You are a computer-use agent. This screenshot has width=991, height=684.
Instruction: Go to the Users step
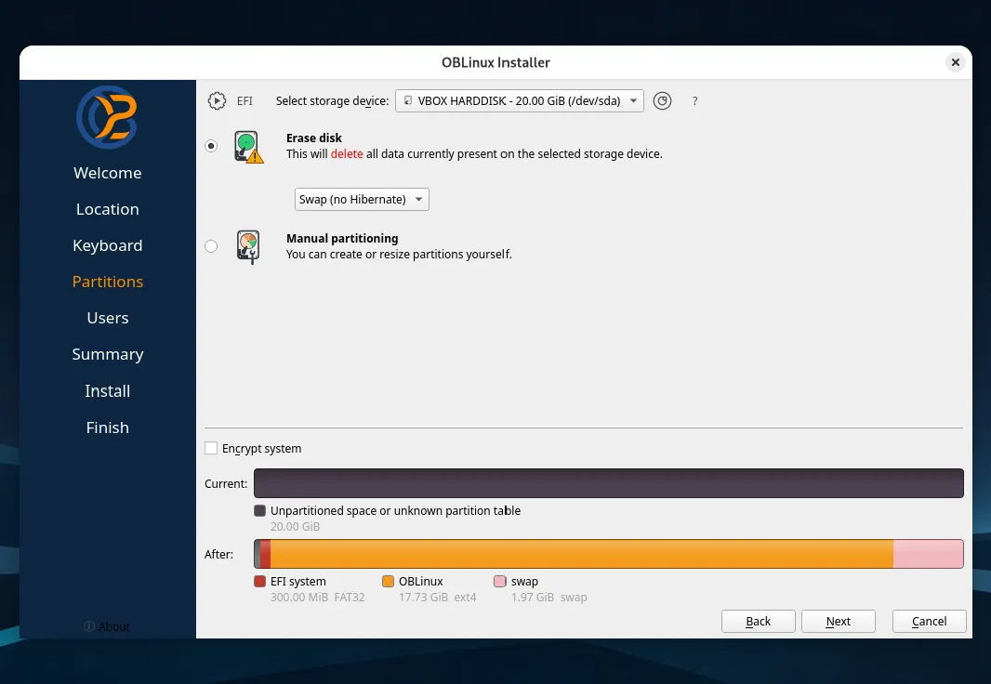point(108,318)
